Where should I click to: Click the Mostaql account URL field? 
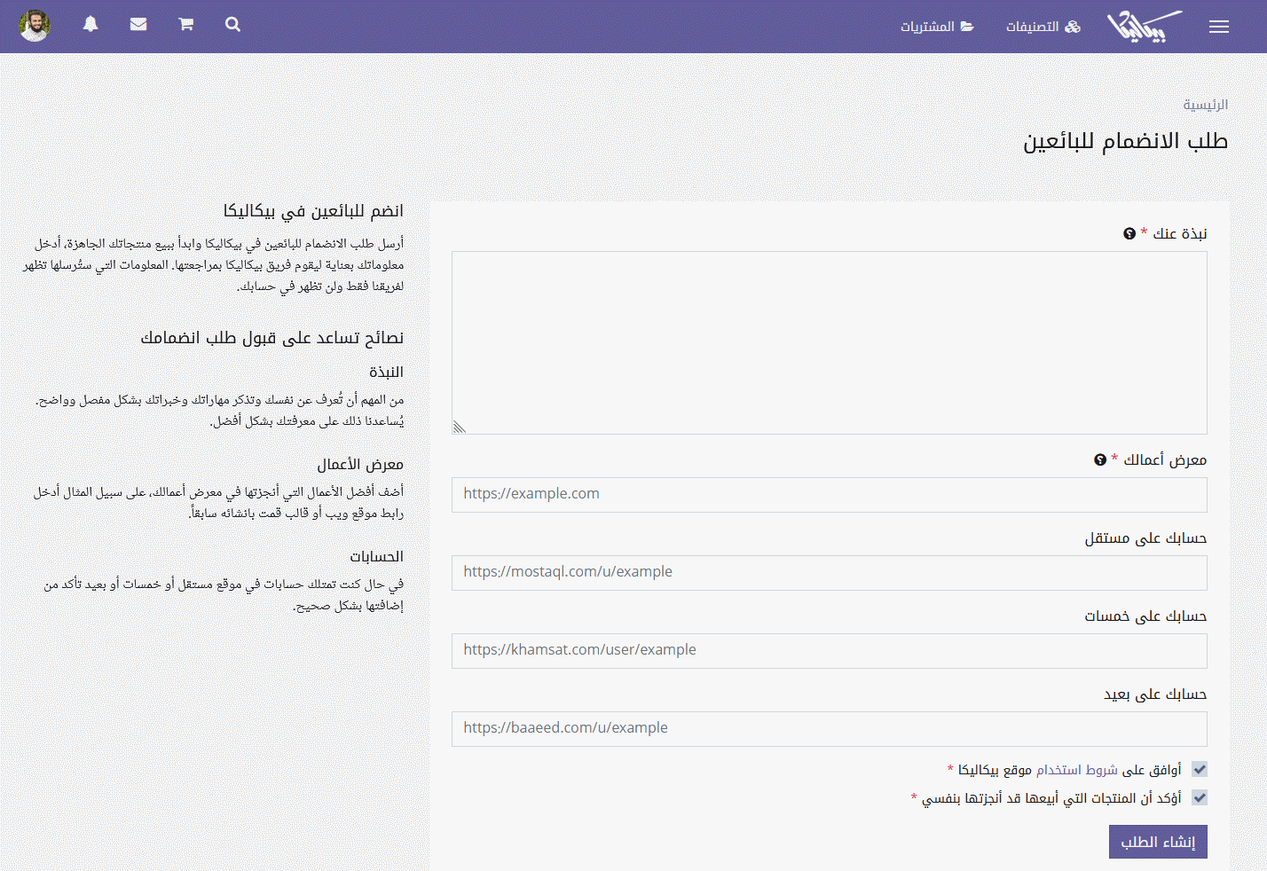829,572
